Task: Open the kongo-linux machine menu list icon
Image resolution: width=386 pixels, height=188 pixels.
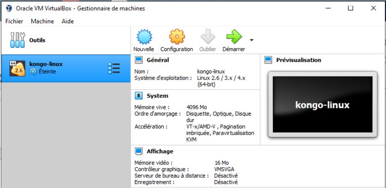Action: point(114,68)
